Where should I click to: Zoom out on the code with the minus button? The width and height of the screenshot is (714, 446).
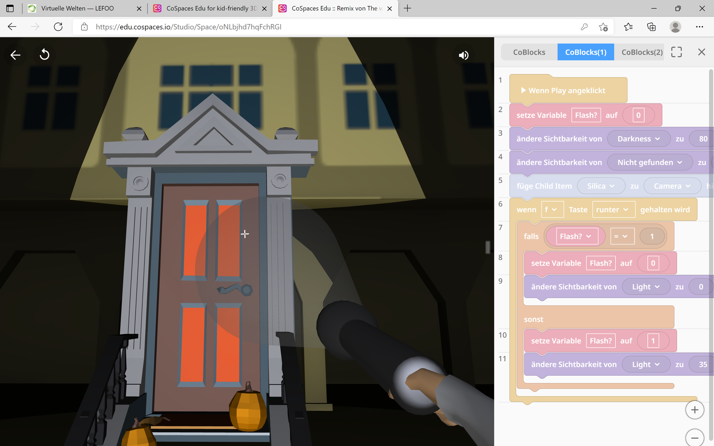695,438
